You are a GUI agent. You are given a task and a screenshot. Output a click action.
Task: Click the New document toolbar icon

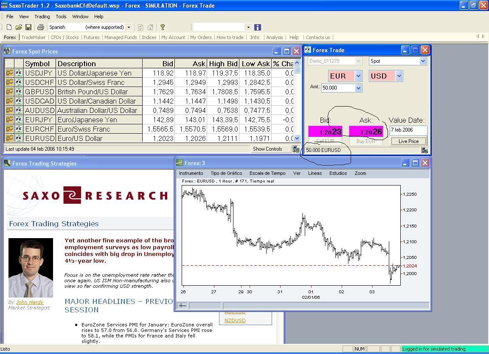(x=9, y=27)
